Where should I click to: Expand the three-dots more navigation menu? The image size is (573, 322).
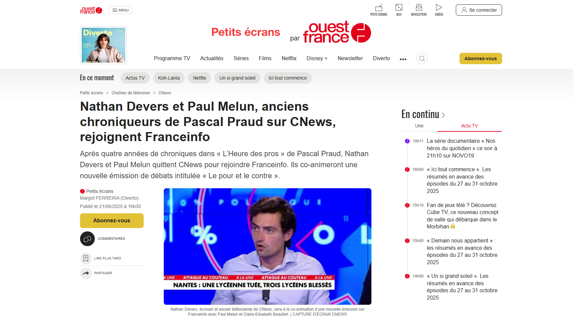pyautogui.click(x=403, y=59)
